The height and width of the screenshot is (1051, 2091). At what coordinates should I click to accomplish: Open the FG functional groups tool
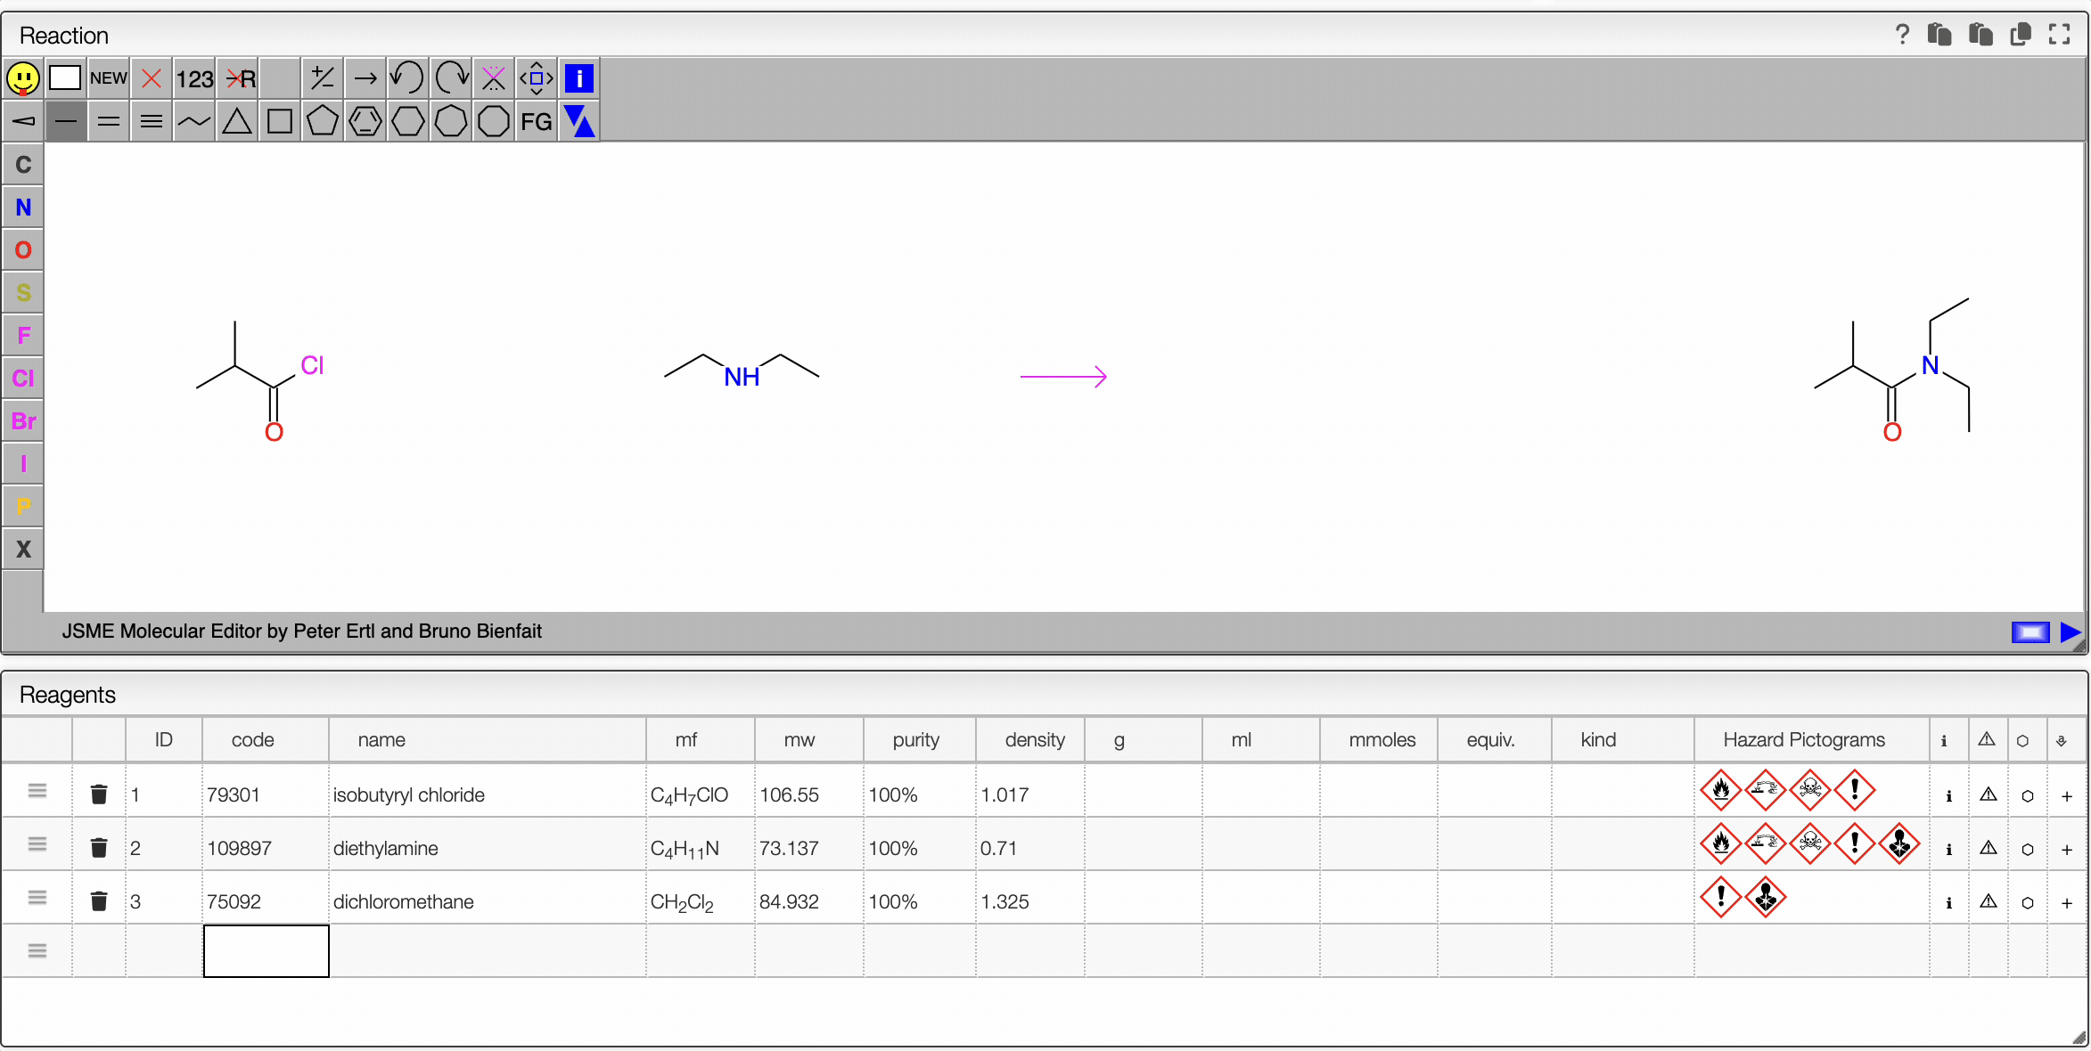click(x=536, y=121)
